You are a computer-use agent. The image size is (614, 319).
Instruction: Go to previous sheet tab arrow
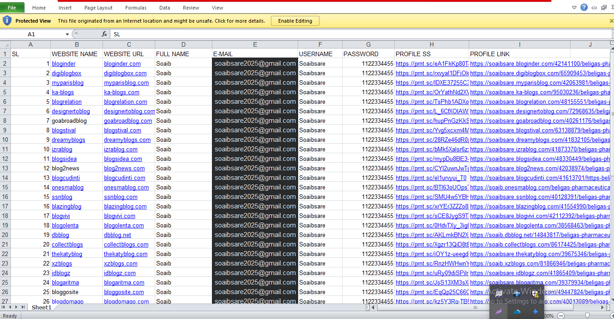[x=10, y=307]
